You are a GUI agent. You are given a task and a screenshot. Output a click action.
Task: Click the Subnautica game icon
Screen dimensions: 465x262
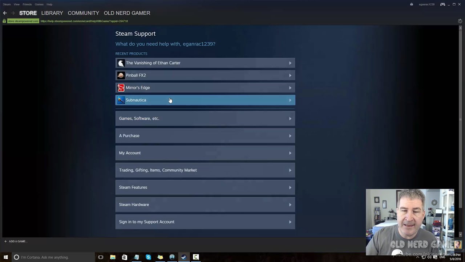click(x=121, y=100)
